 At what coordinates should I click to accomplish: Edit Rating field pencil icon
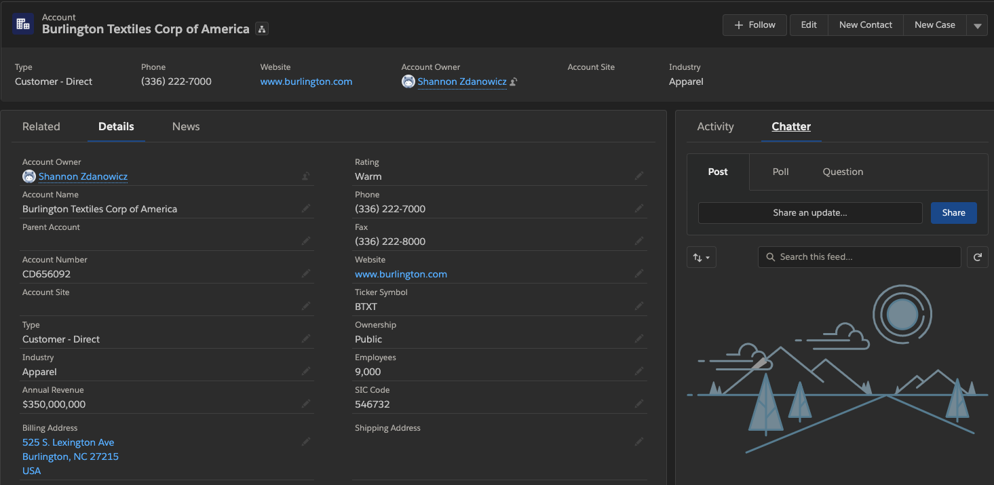click(x=639, y=176)
